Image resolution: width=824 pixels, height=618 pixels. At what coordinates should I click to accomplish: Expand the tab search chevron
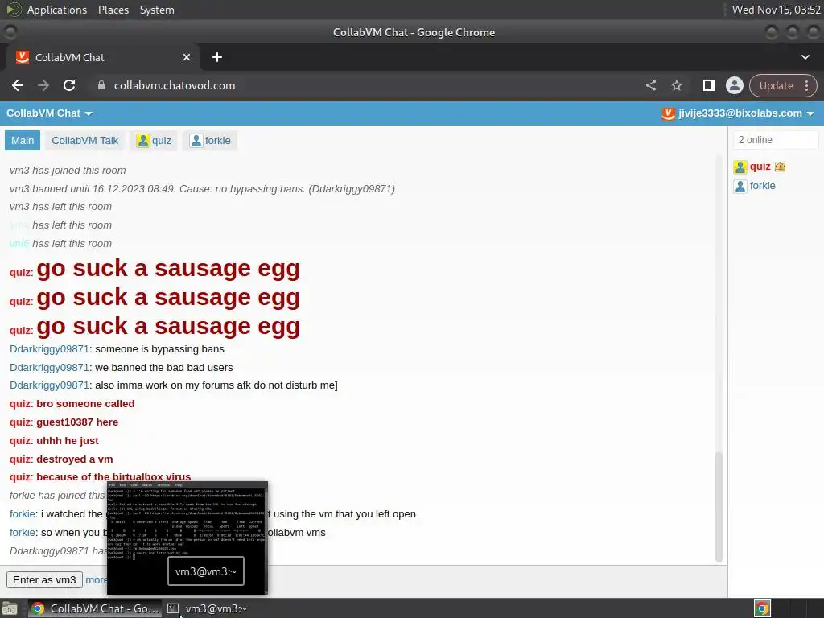click(805, 57)
